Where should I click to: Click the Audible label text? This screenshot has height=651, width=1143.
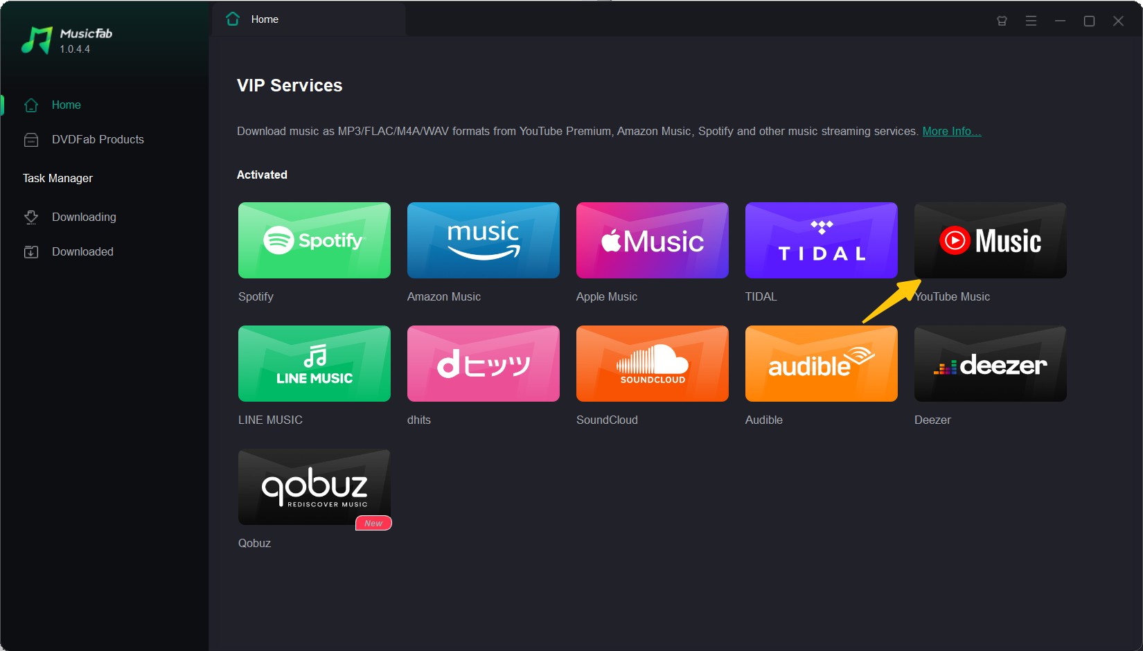(764, 420)
